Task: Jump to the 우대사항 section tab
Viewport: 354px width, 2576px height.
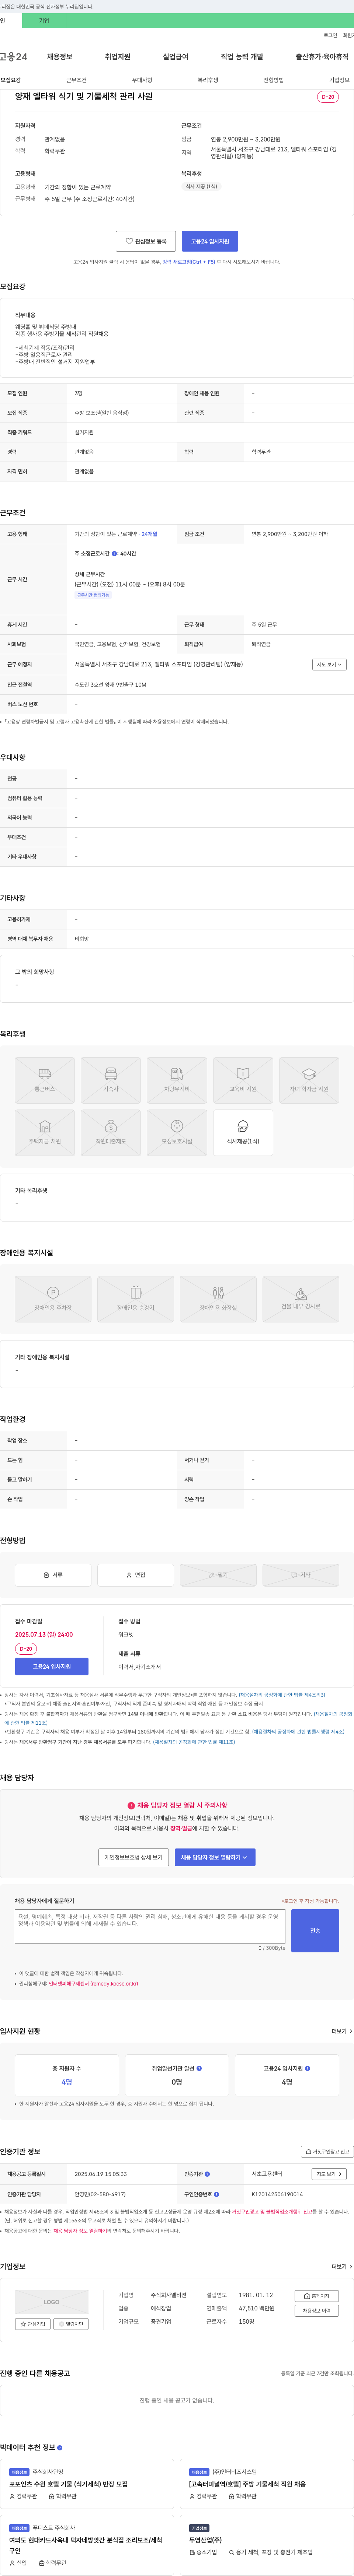Action: point(142,80)
